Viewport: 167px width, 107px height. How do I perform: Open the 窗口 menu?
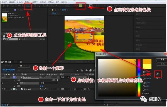(x=58, y=2)
